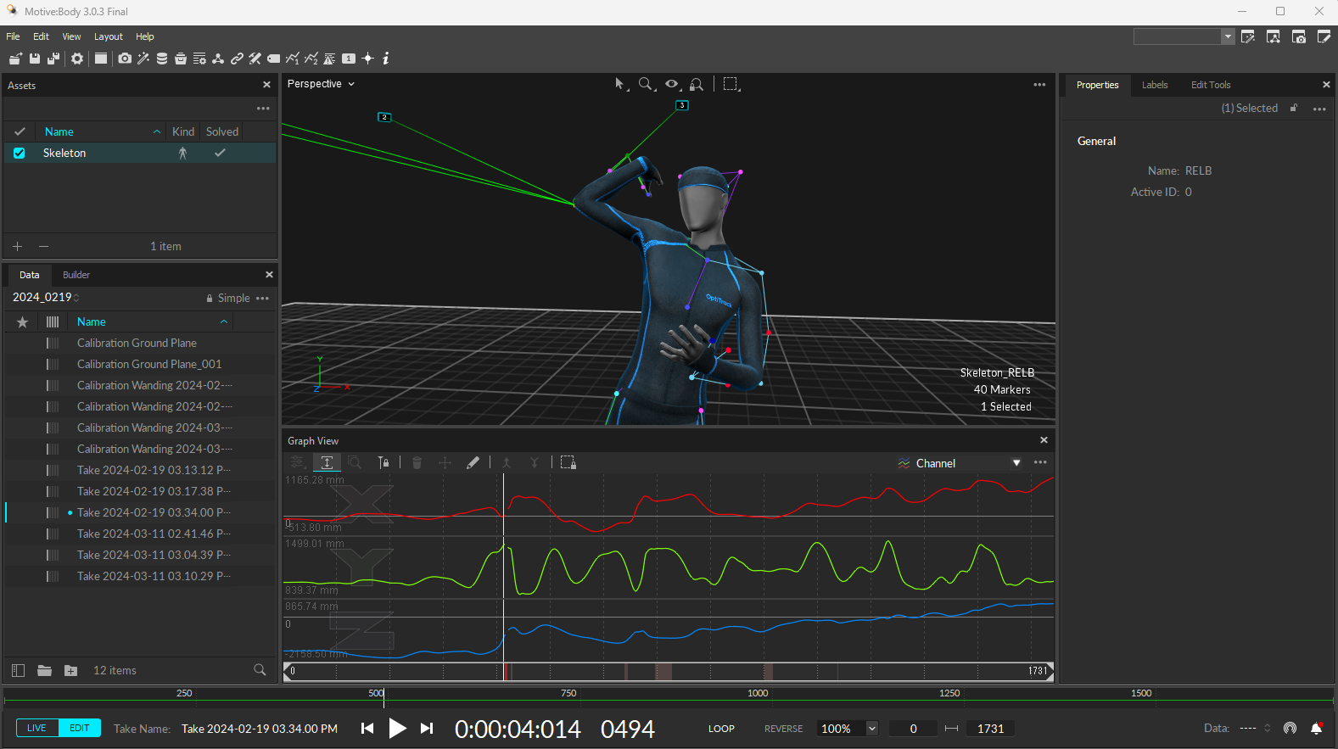Screen dimensions: 1338x749
Task: Toggle the select-all checkmark column header in Assets
Action: (x=20, y=131)
